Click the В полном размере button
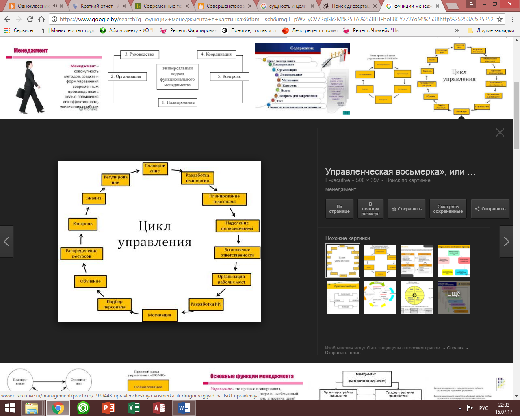 [370, 209]
